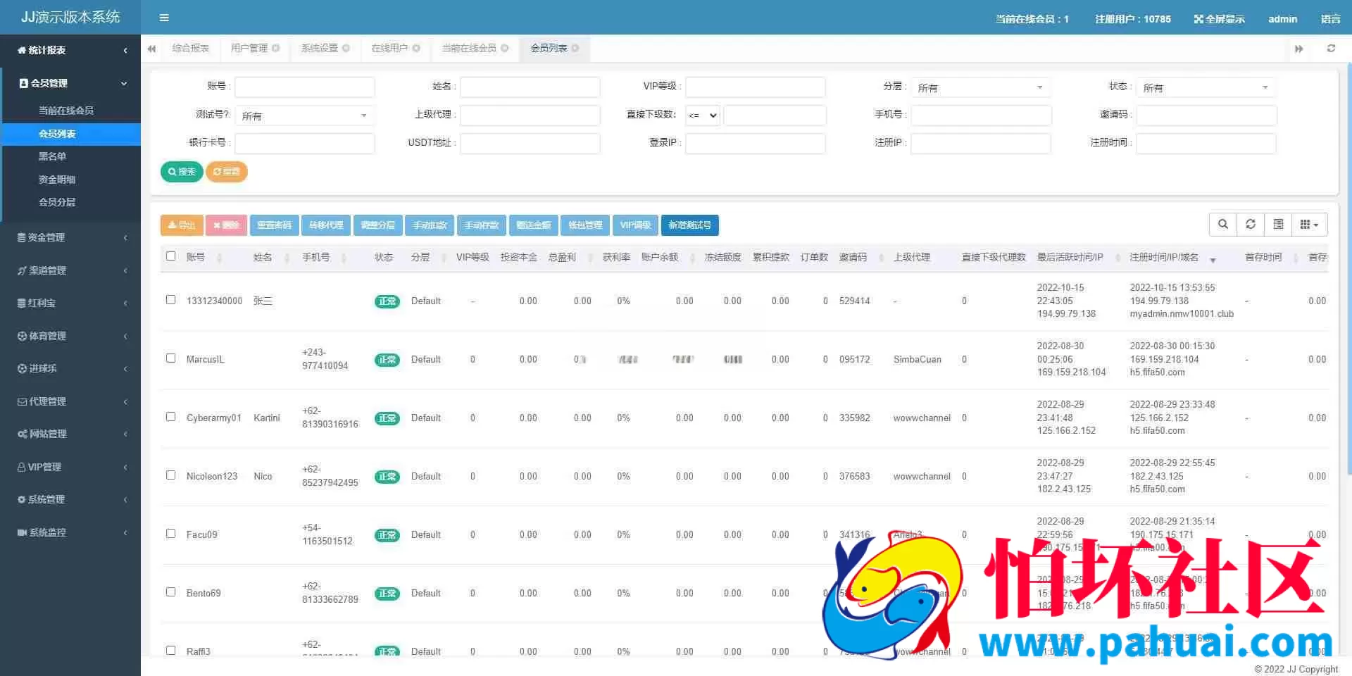The width and height of the screenshot is (1352, 676).
Task: Click the 手动存款 button
Action: click(x=482, y=225)
